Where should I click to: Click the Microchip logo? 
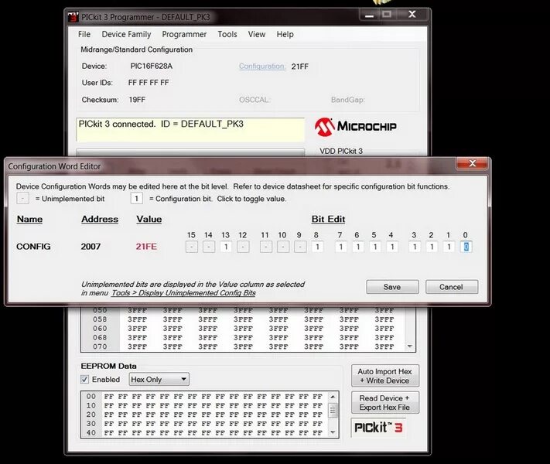point(355,126)
